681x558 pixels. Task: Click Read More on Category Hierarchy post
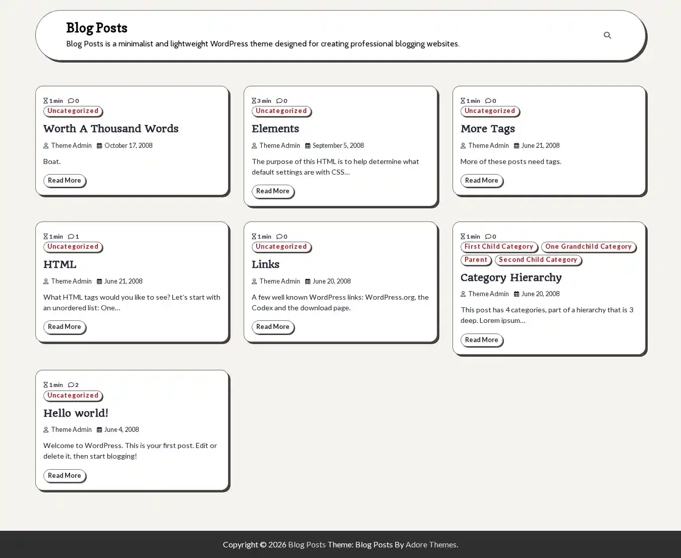(482, 340)
